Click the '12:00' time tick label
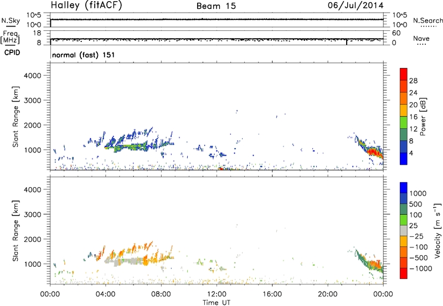This screenshot has width=443, height=306. pos(217,294)
